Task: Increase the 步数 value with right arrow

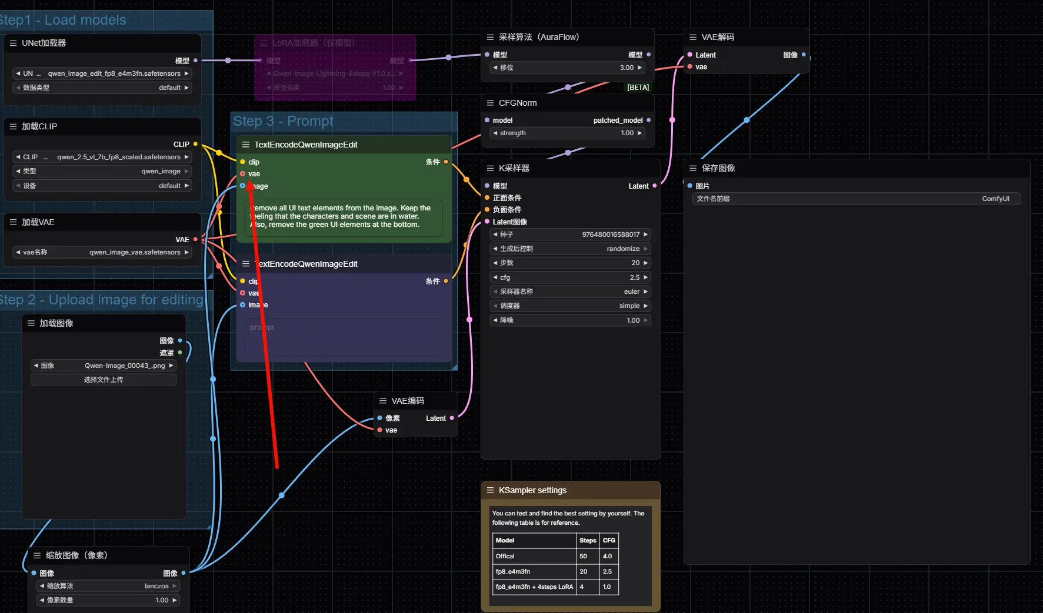Action: pos(645,263)
